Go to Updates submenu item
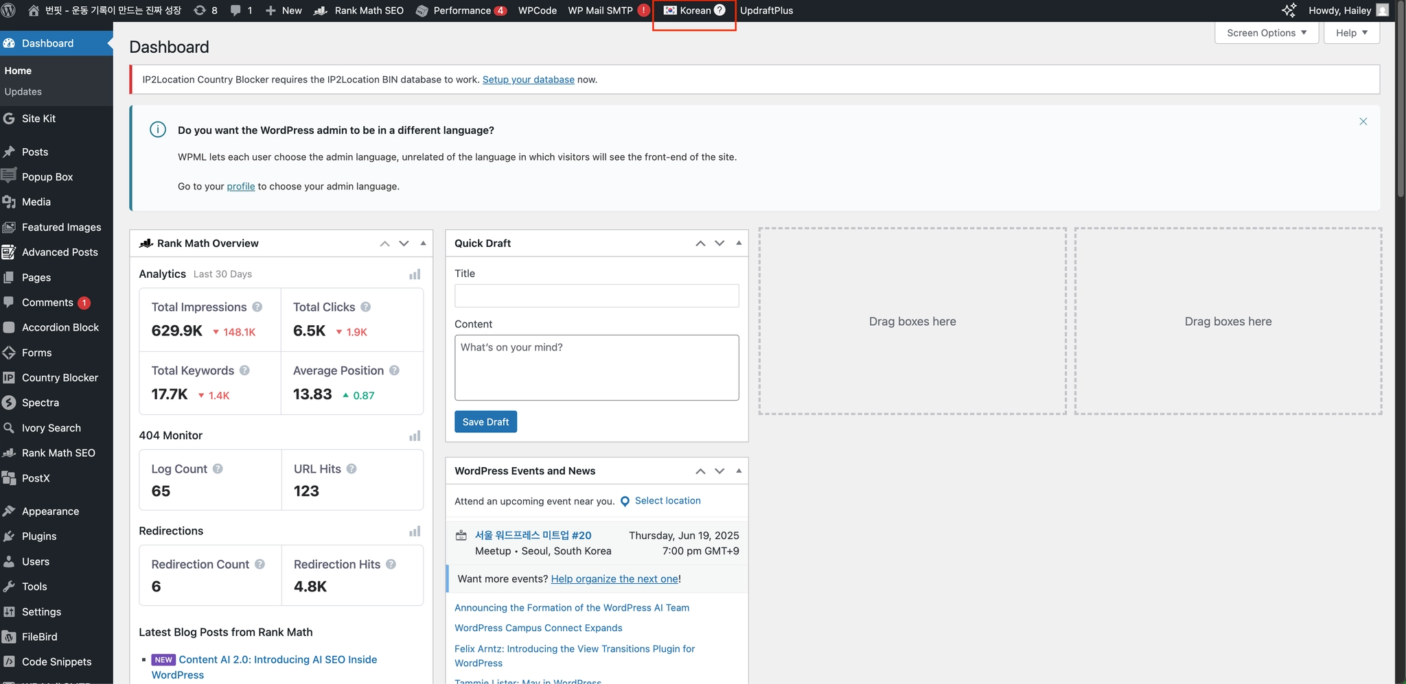Viewport: 1406px width, 684px height. (x=23, y=92)
